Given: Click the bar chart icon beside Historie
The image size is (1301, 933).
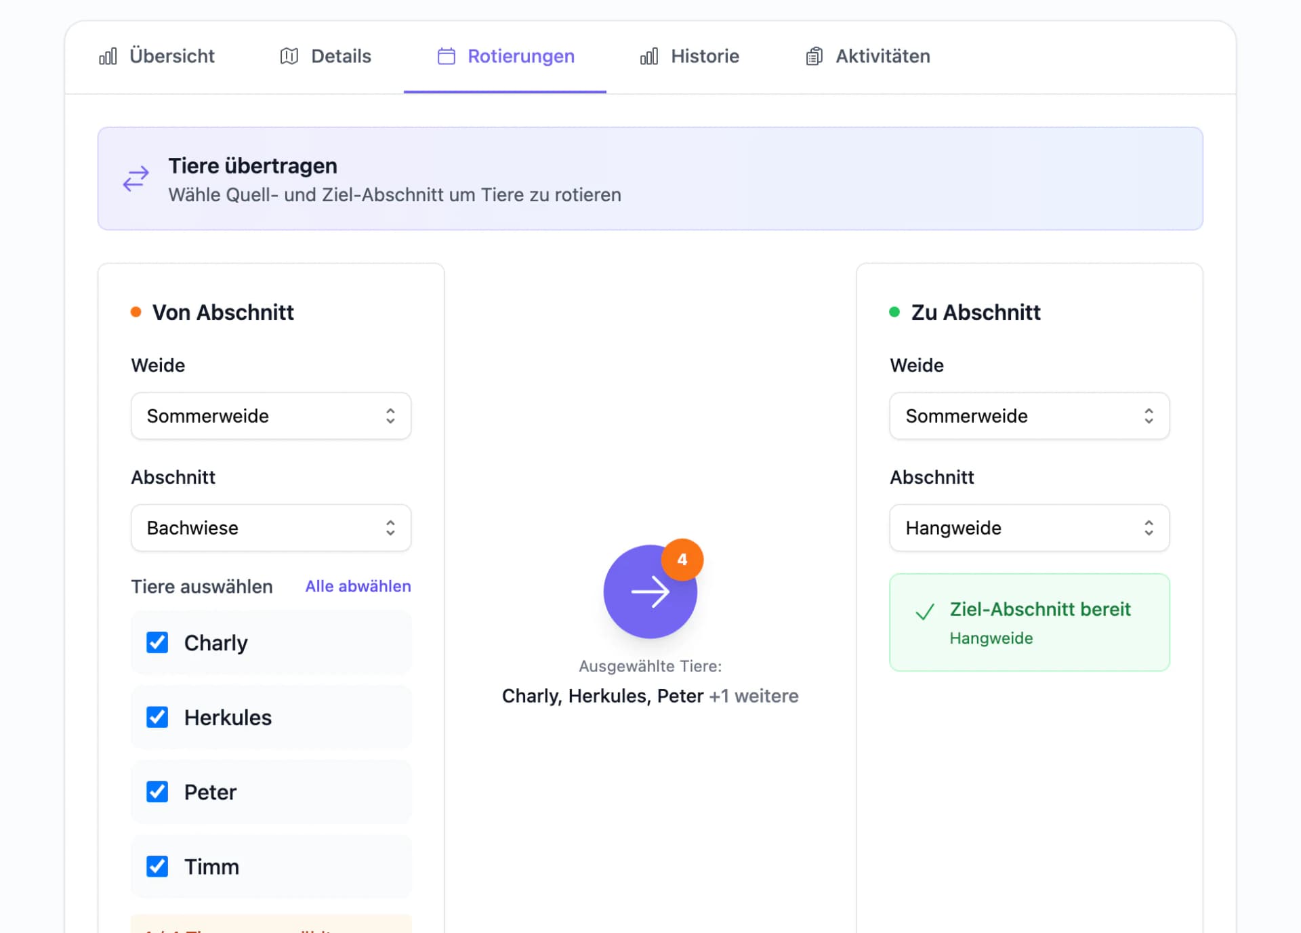Looking at the screenshot, I should pyautogui.click(x=649, y=56).
